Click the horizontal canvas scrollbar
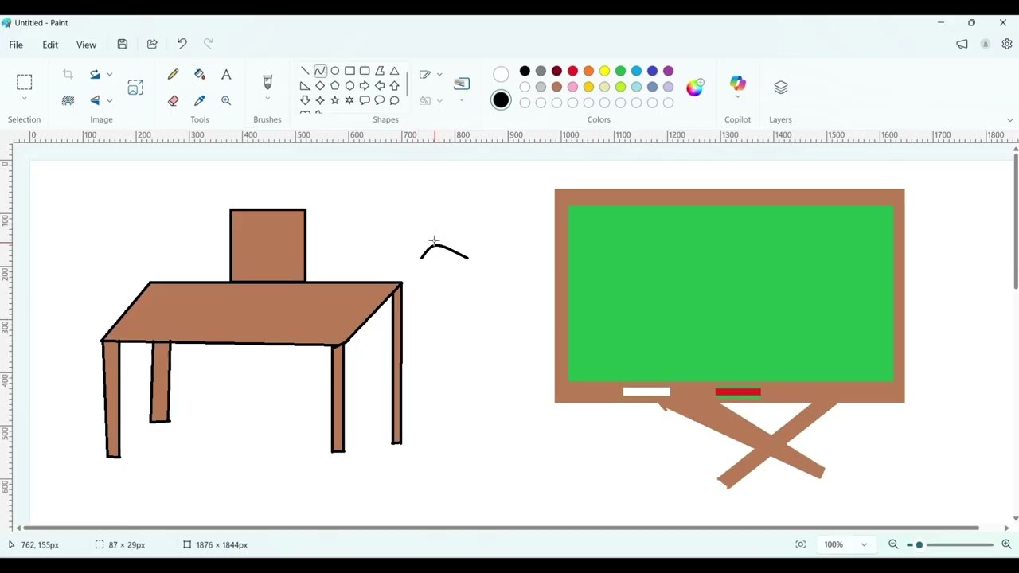Viewport: 1019px width, 573px height. (x=502, y=528)
